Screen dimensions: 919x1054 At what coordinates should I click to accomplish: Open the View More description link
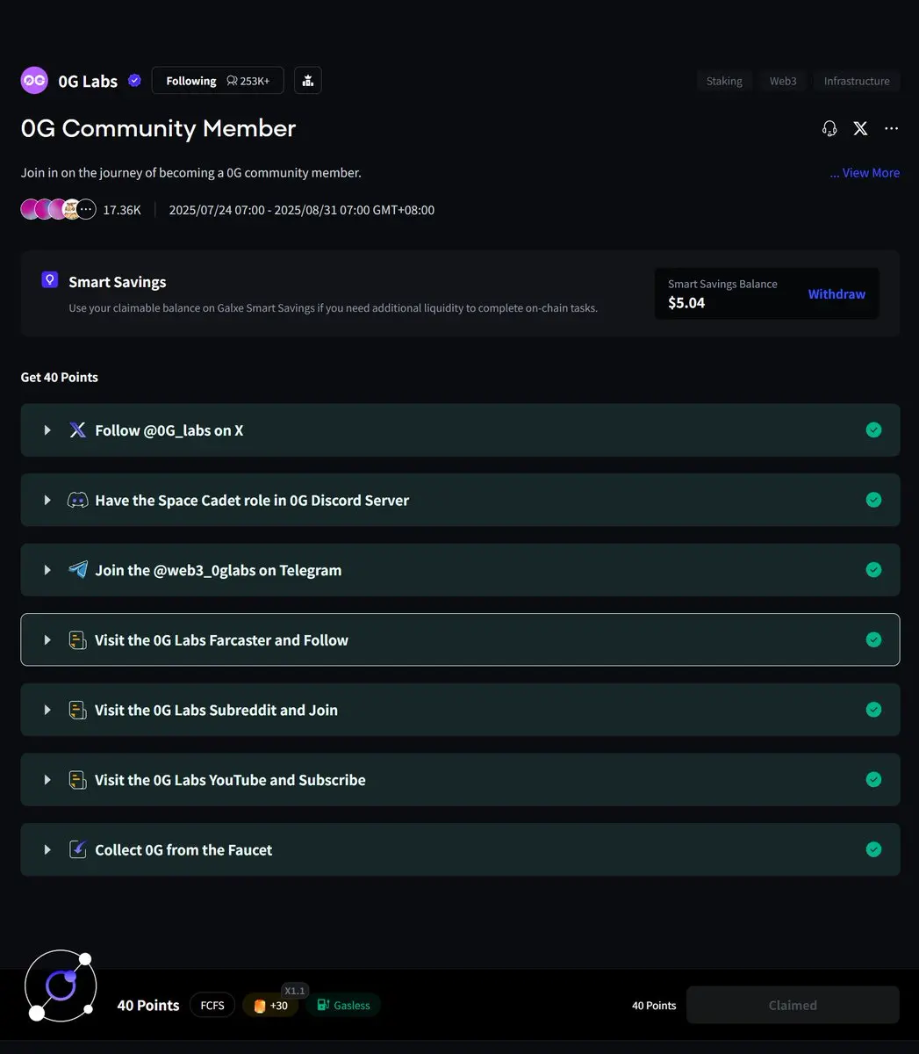(x=865, y=173)
